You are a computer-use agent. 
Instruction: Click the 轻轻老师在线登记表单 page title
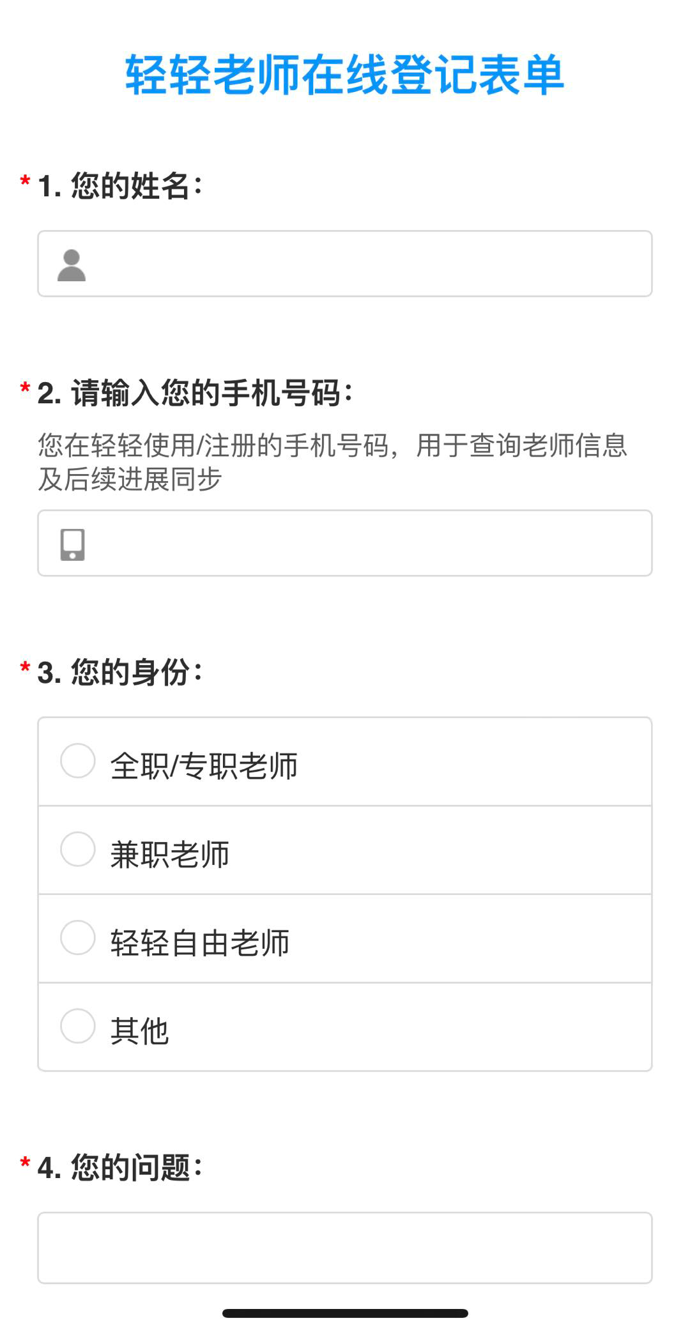tap(345, 75)
